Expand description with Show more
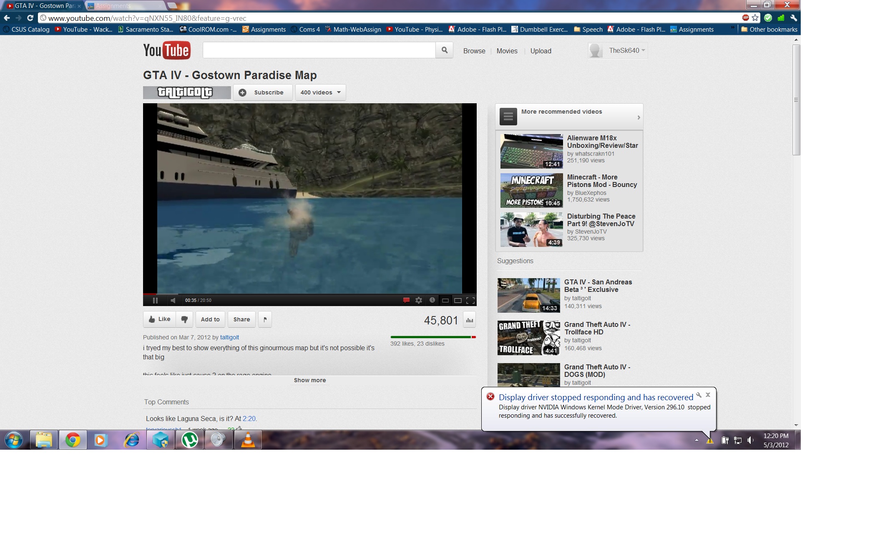885x543 pixels. click(309, 380)
